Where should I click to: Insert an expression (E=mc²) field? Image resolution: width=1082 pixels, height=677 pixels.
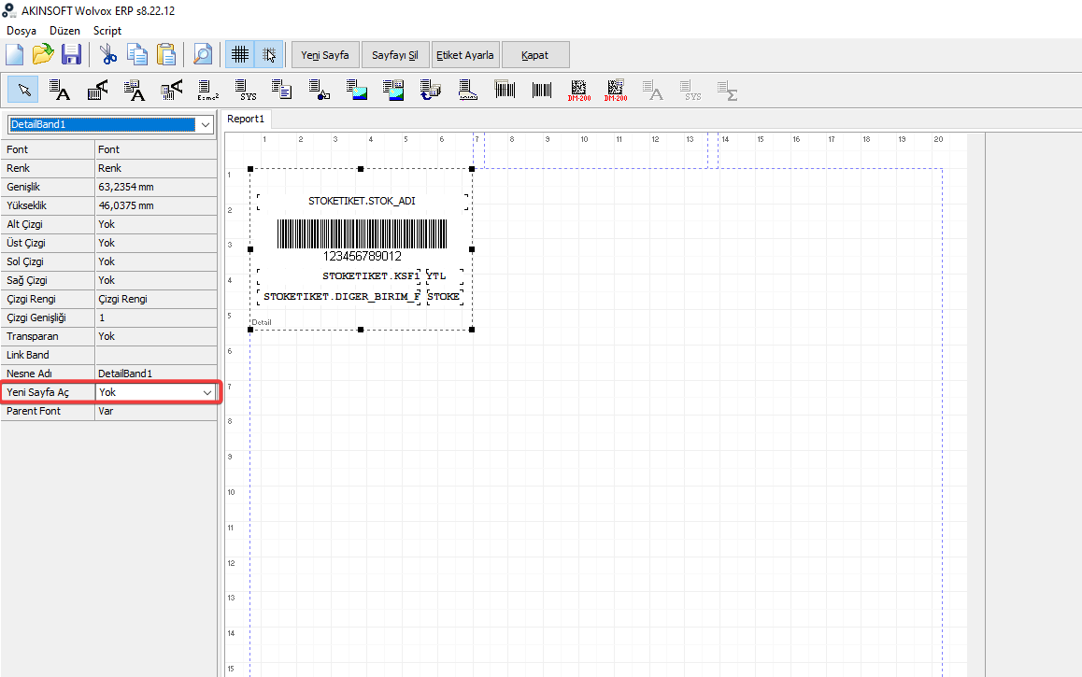207,90
